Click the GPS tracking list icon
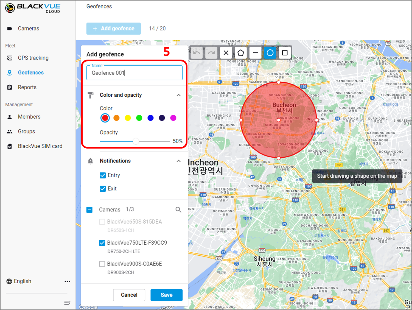 (10, 58)
